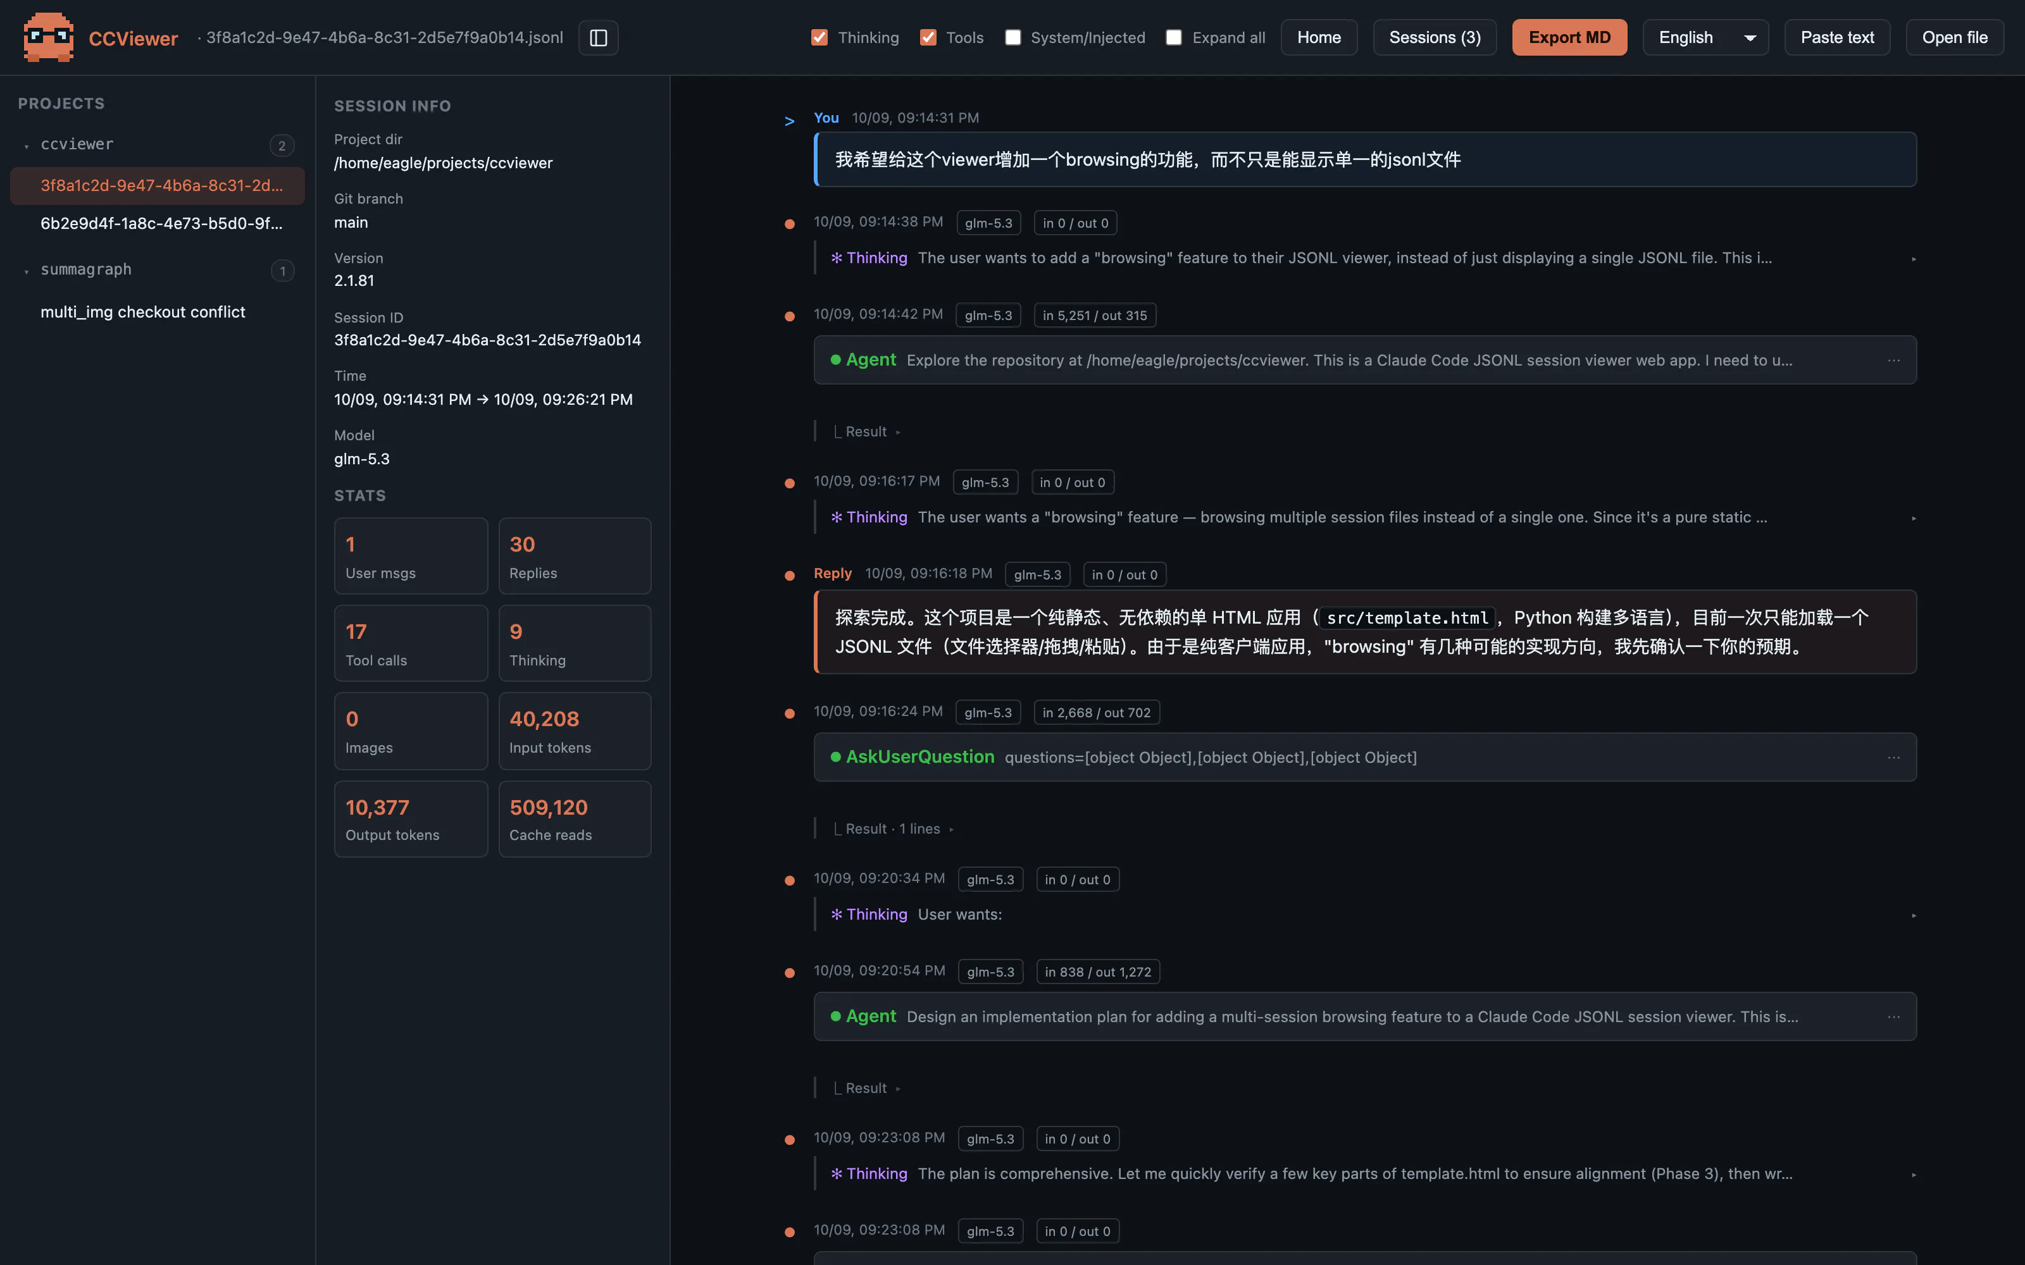This screenshot has height=1265, width=2025.
Task: Open ellipsis menu on Explore repository Agent card
Action: (1893, 361)
